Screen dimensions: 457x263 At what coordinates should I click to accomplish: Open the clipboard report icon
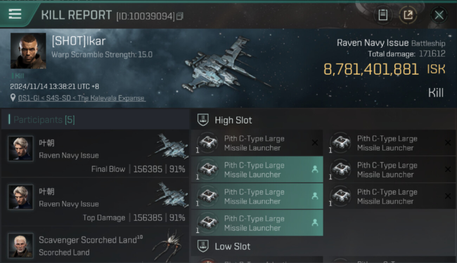click(x=383, y=15)
